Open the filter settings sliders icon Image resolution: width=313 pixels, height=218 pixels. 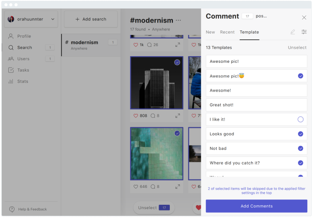(x=304, y=32)
